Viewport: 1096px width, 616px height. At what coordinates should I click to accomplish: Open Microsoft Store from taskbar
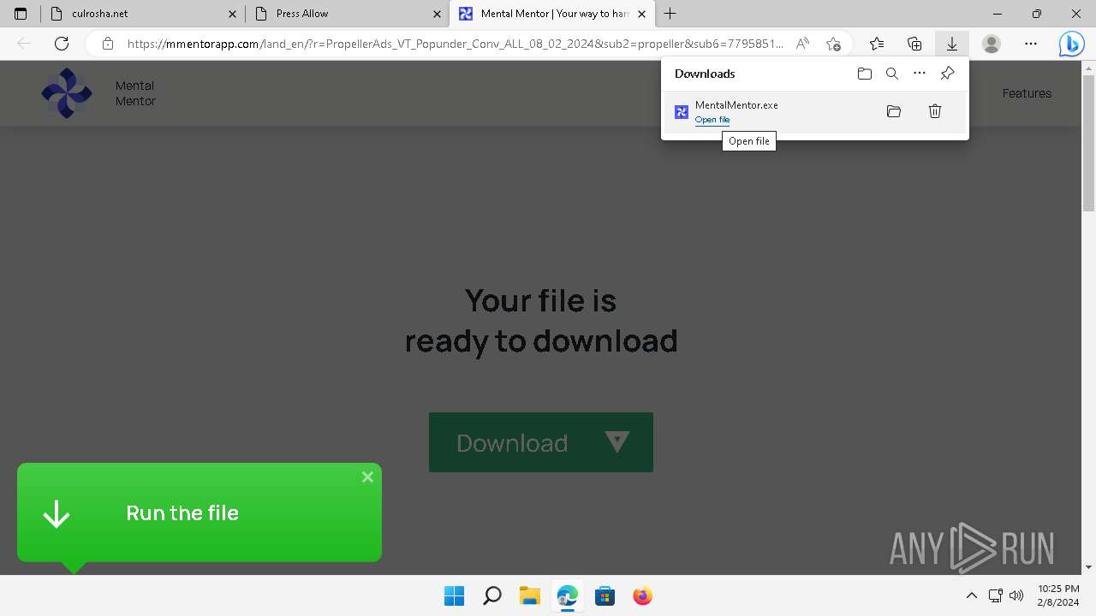pyautogui.click(x=605, y=595)
